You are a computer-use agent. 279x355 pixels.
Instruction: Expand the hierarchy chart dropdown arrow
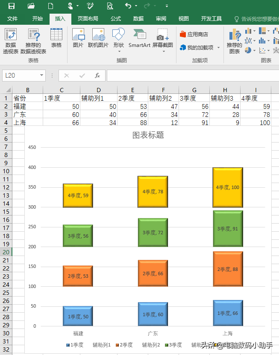click(268, 31)
